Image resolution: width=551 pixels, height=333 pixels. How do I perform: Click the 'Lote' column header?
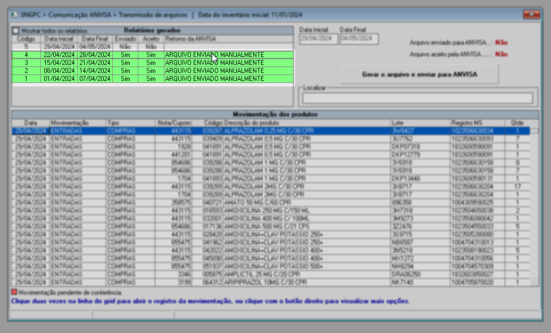pyautogui.click(x=420, y=123)
